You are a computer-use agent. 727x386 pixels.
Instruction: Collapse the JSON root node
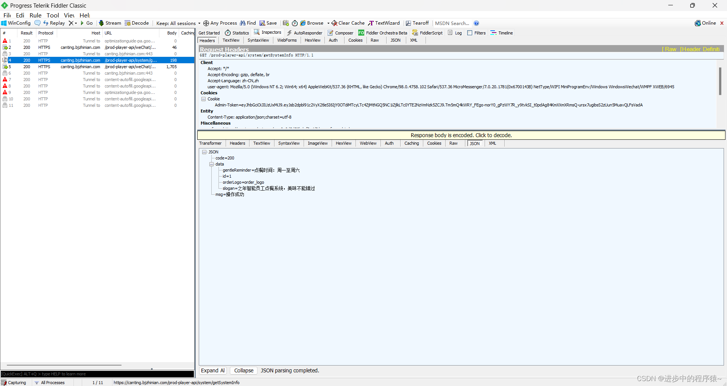pos(204,152)
